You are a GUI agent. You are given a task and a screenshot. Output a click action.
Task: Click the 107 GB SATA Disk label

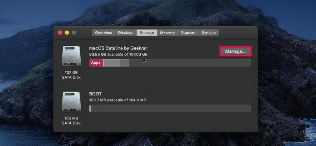[x=71, y=75]
